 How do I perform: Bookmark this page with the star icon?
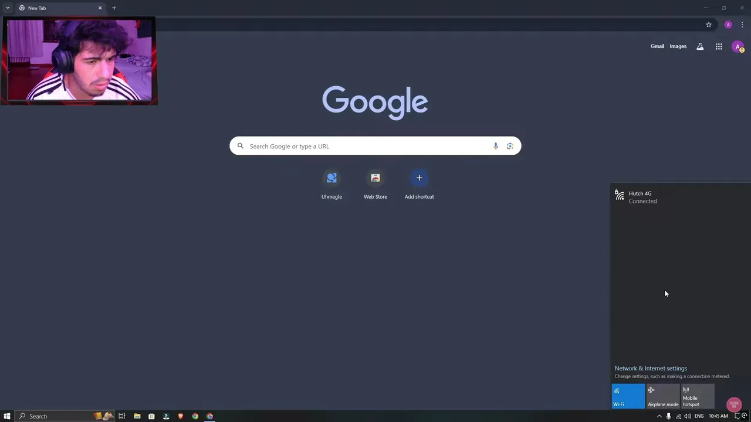pyautogui.click(x=709, y=25)
